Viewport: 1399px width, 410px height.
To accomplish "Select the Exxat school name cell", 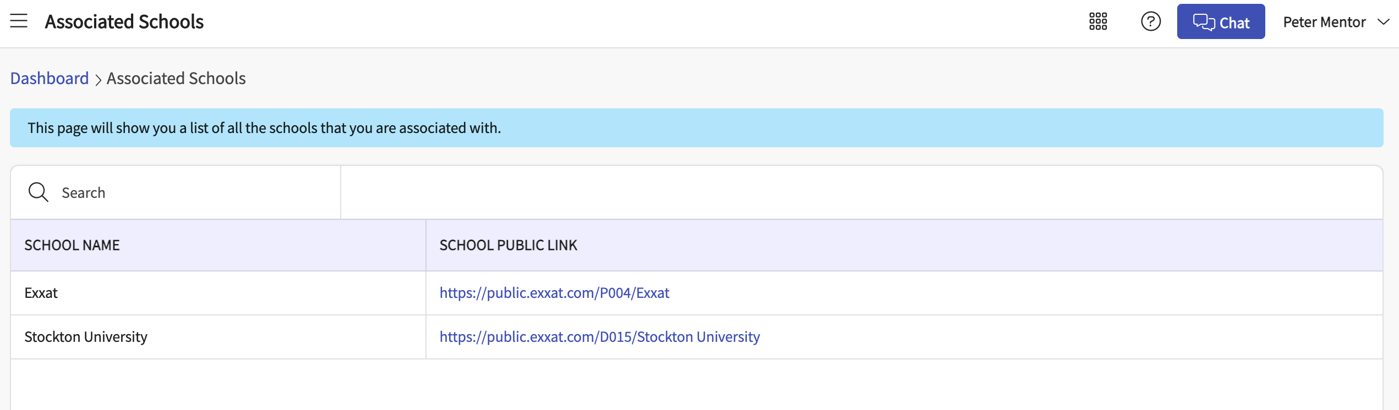I will [41, 293].
